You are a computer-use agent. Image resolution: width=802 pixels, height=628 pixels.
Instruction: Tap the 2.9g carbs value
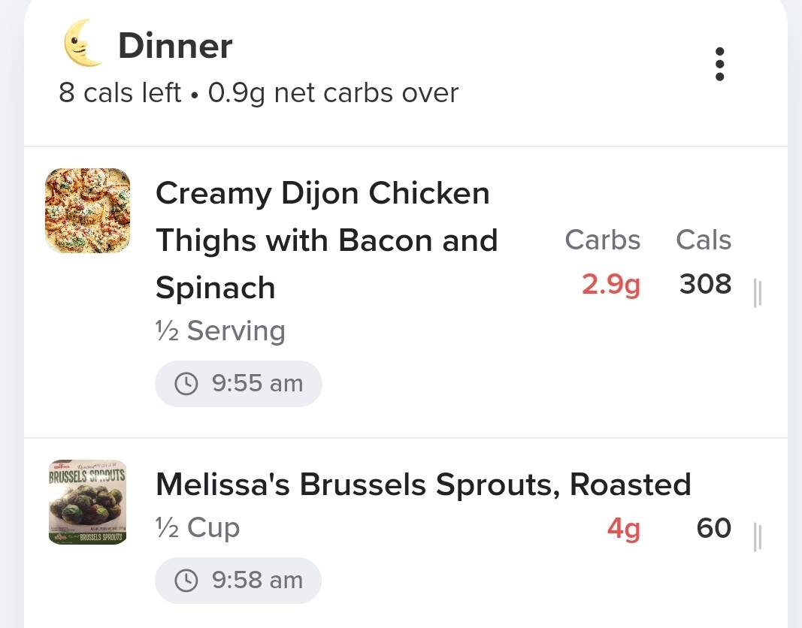(x=610, y=284)
